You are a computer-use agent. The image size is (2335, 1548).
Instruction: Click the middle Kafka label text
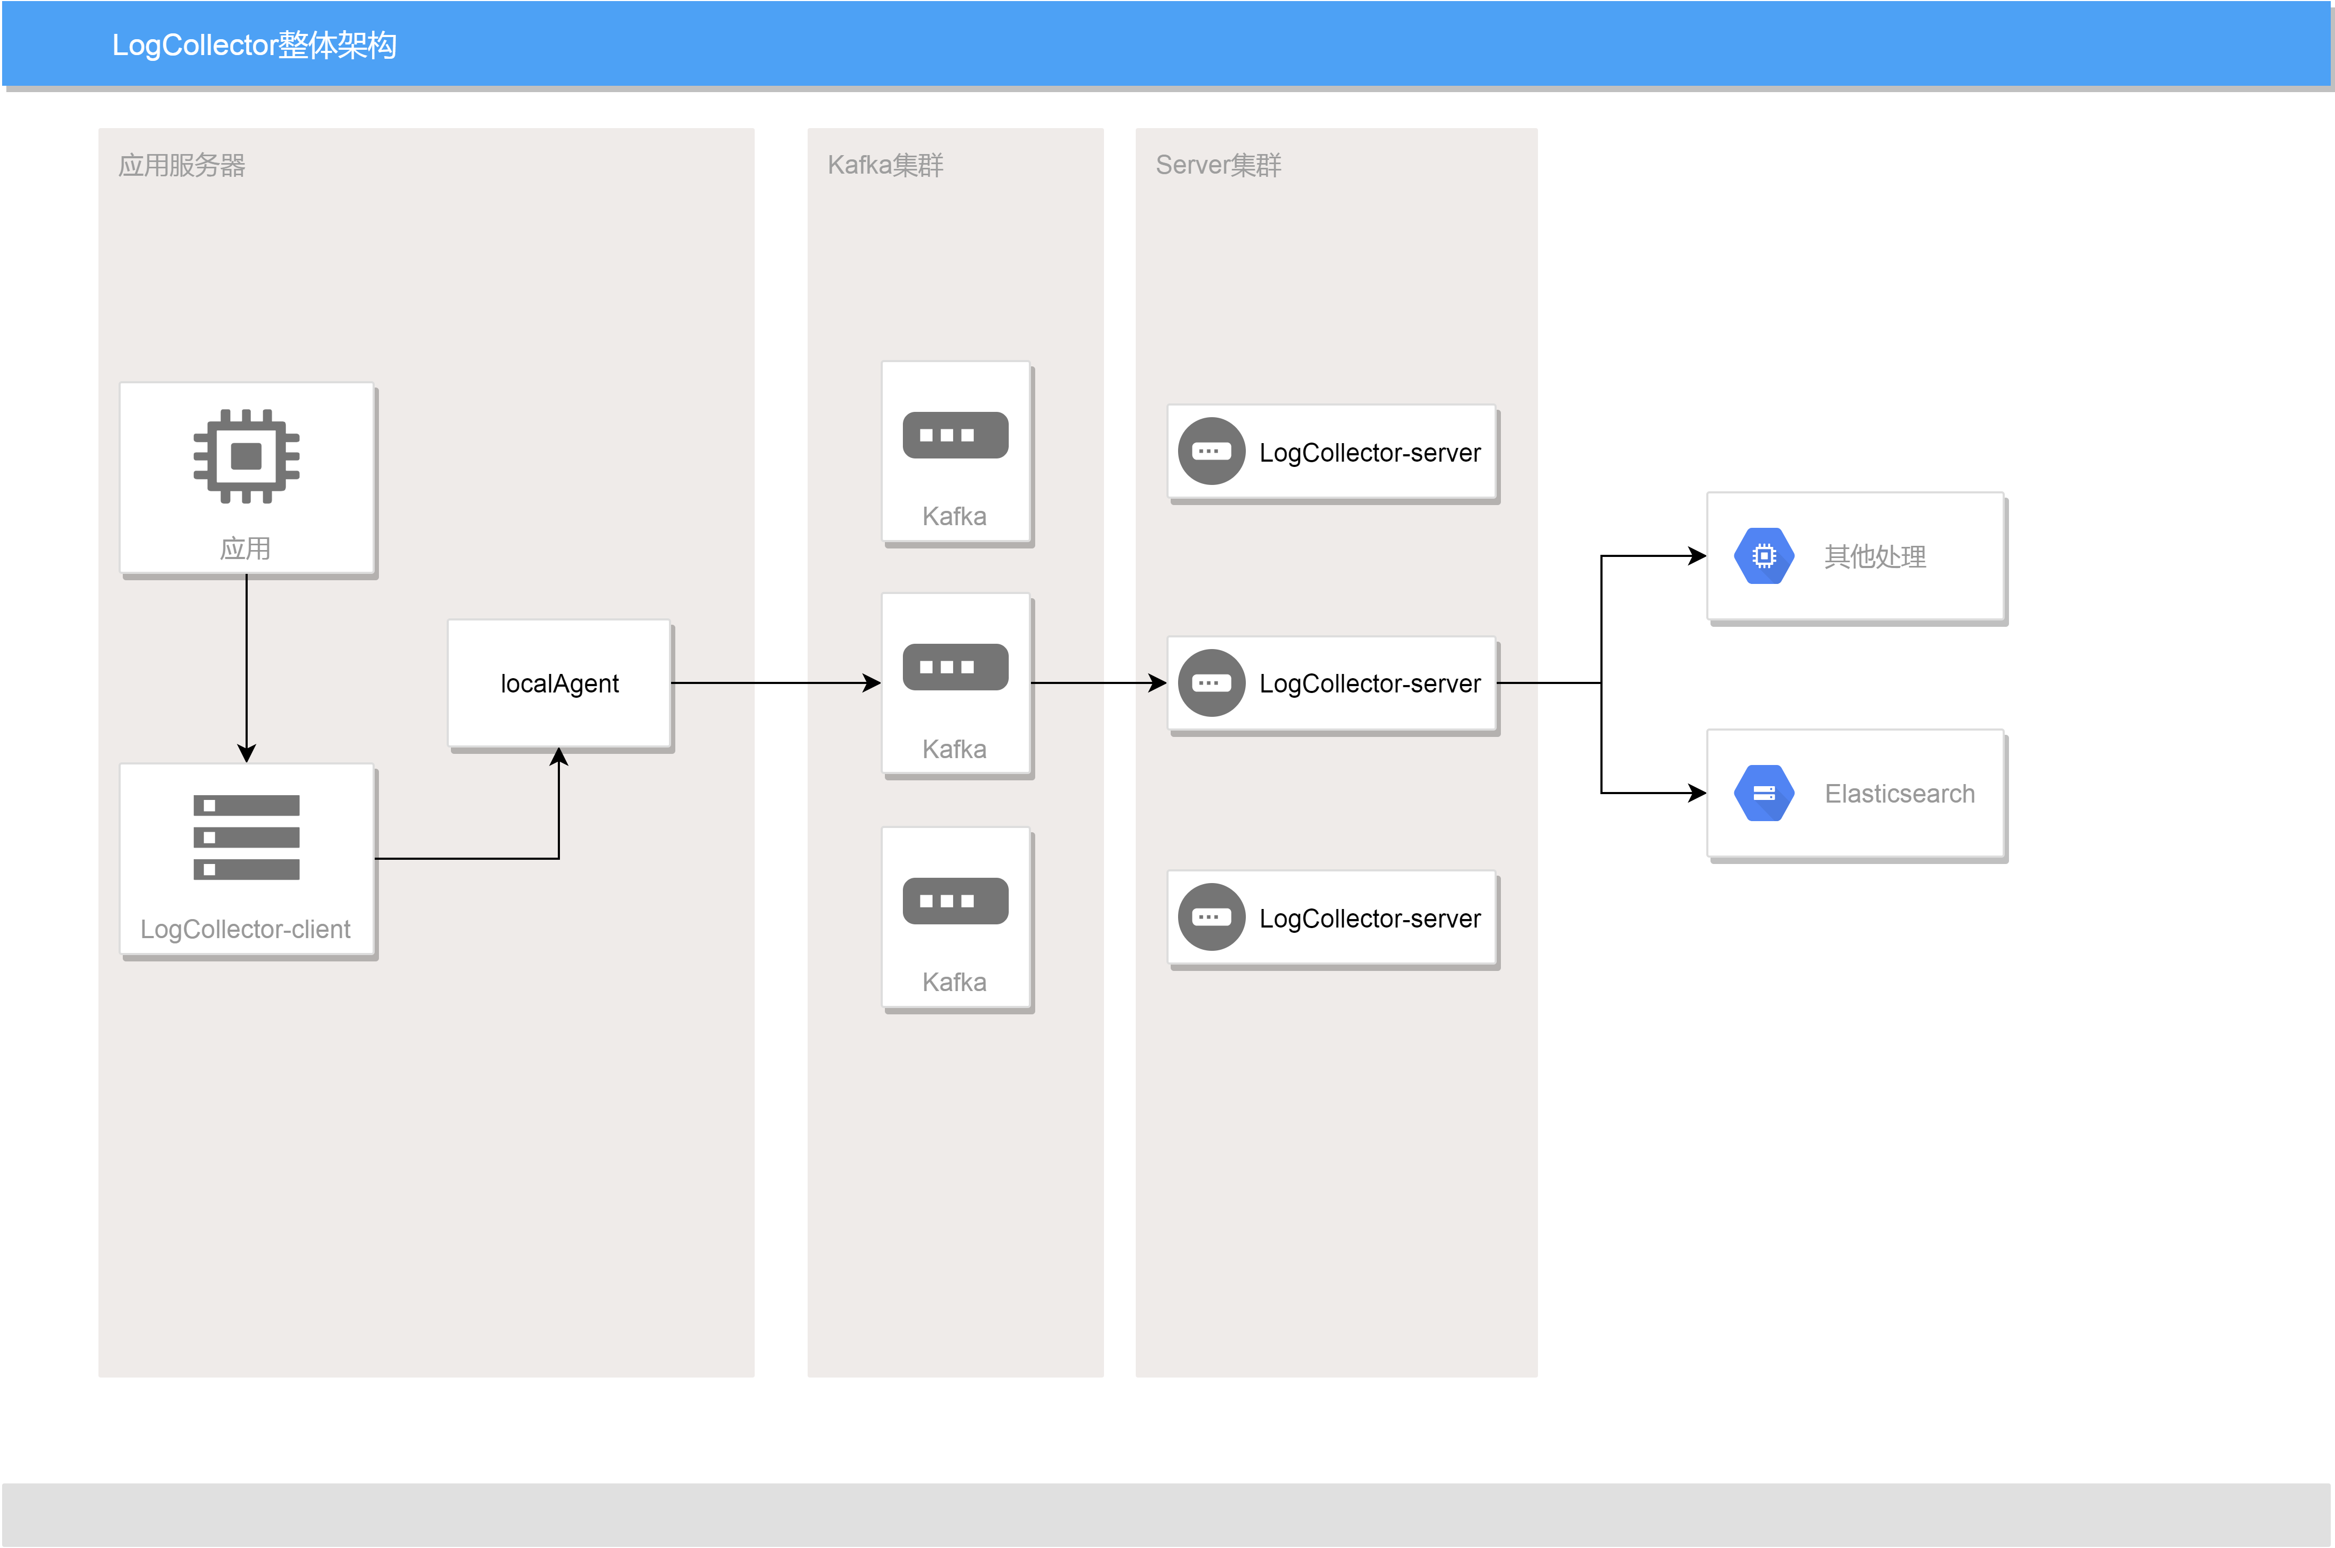click(x=953, y=749)
